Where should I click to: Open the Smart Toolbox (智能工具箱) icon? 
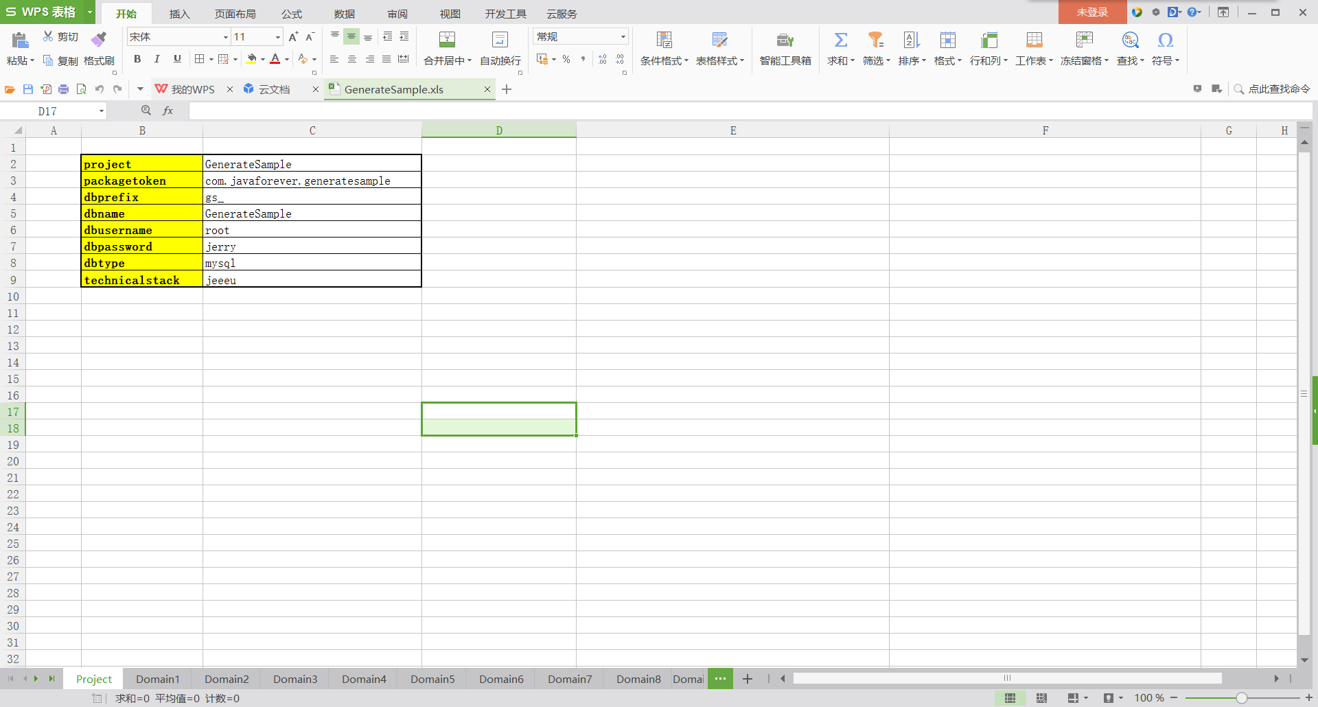coord(785,40)
